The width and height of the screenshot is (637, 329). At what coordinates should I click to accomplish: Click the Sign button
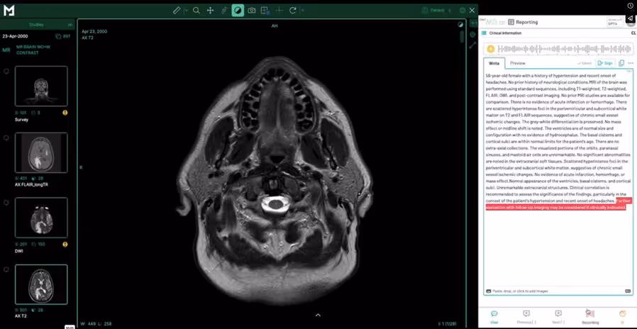tap(605, 63)
